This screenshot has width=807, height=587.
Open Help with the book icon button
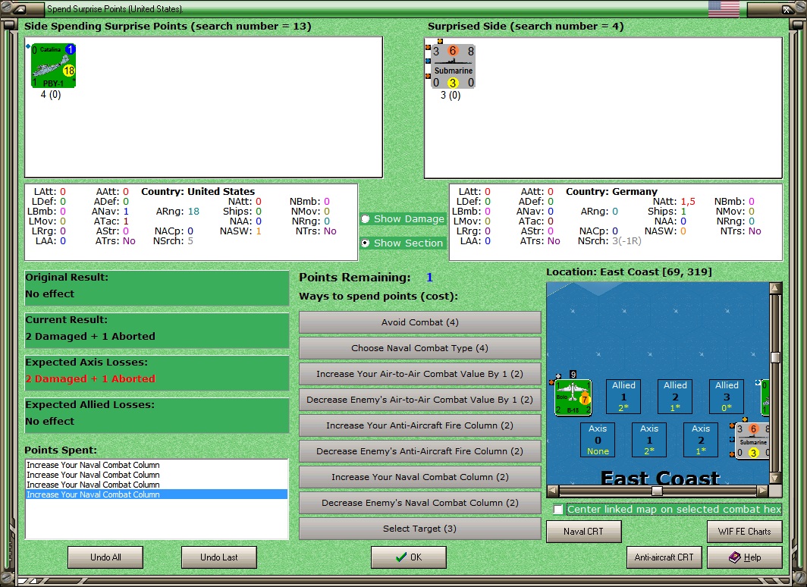[745, 557]
